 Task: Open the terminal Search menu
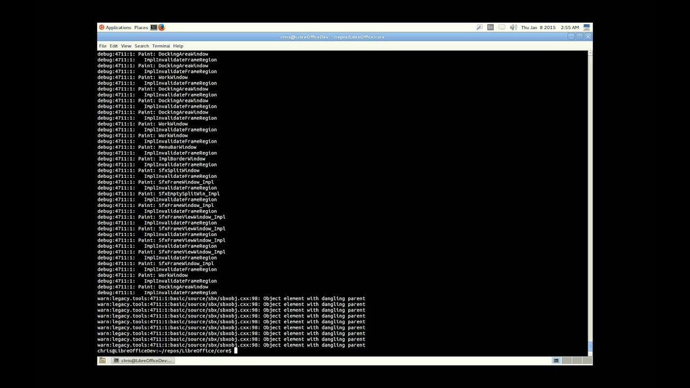point(142,46)
